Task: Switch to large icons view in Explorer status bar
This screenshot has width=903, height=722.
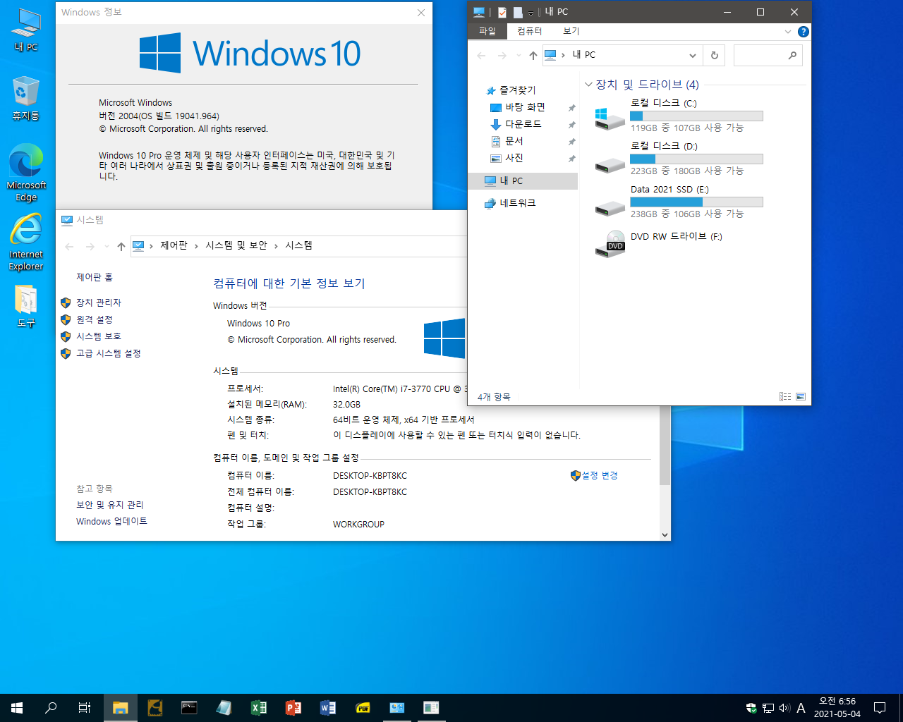Action: pos(801,397)
